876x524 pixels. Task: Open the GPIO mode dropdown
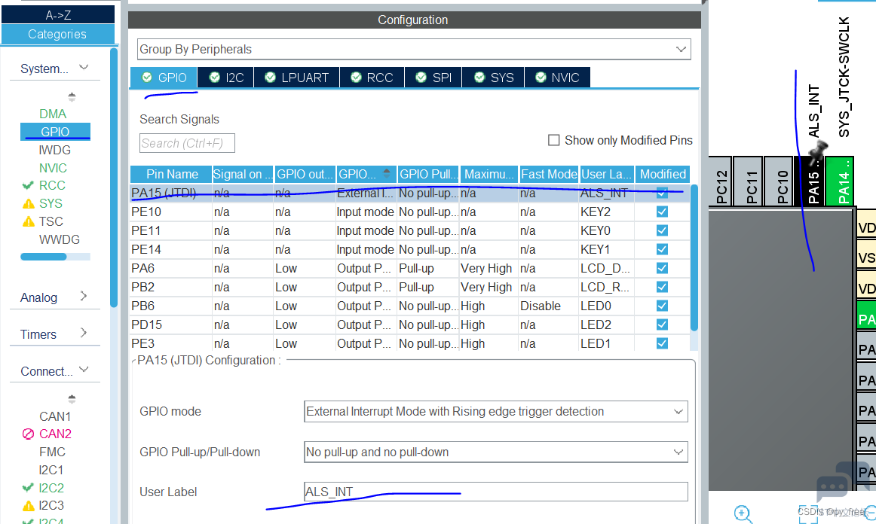click(x=495, y=411)
